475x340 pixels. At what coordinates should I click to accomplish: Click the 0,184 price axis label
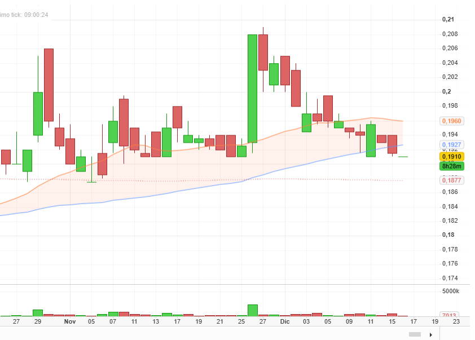tap(450, 206)
